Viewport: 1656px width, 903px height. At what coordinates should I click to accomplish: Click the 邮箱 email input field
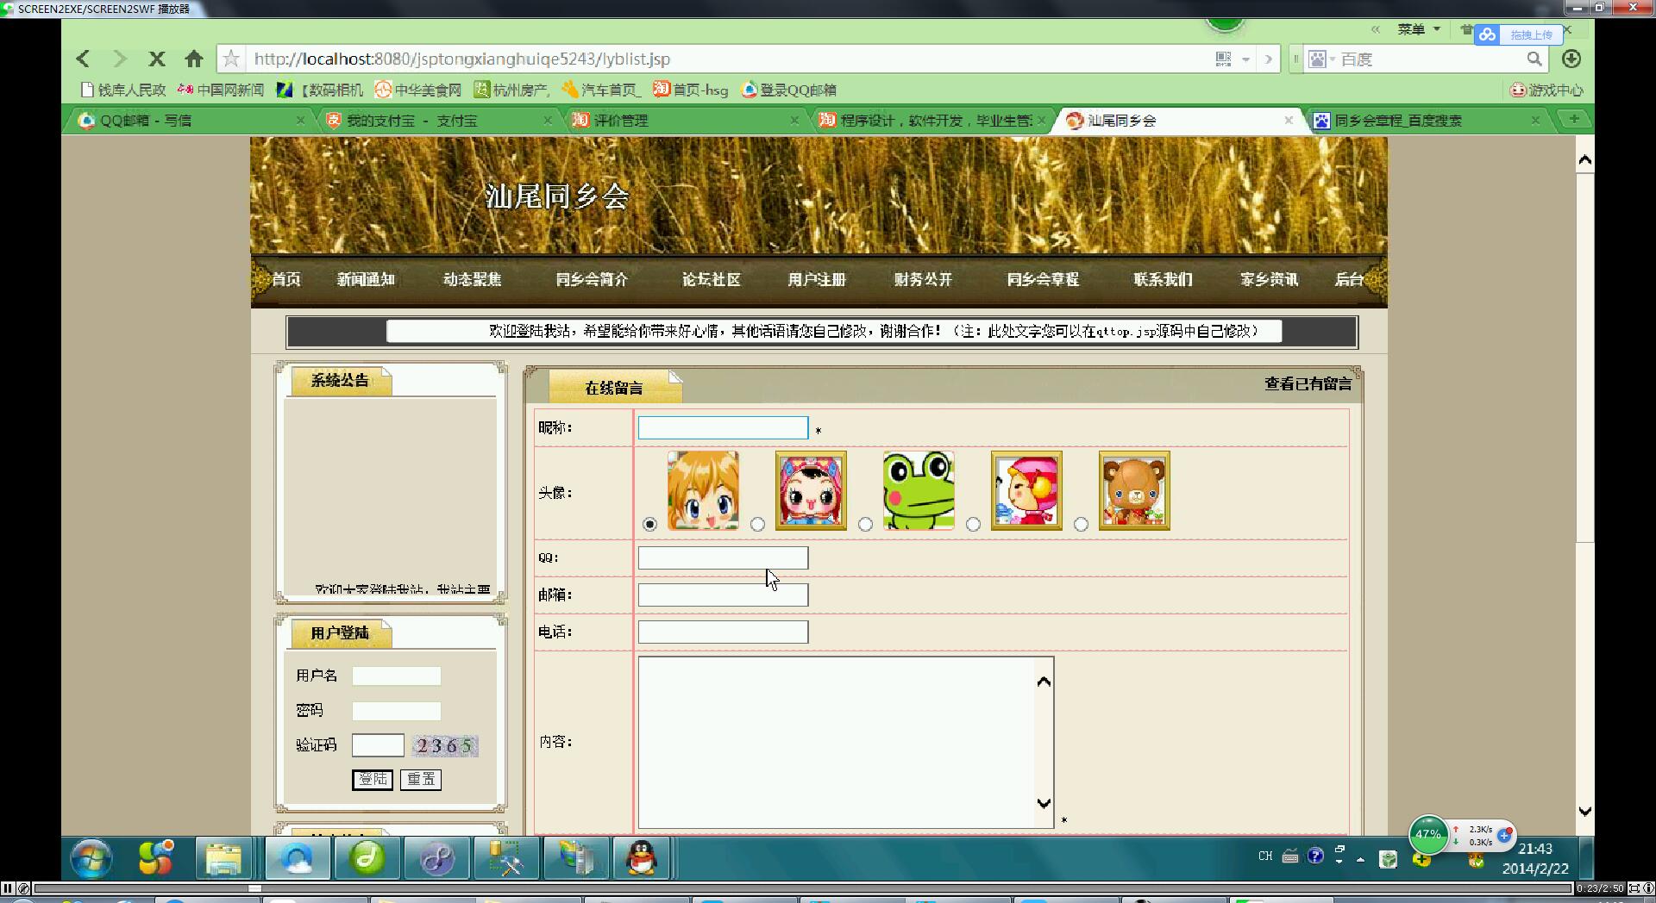click(x=723, y=595)
